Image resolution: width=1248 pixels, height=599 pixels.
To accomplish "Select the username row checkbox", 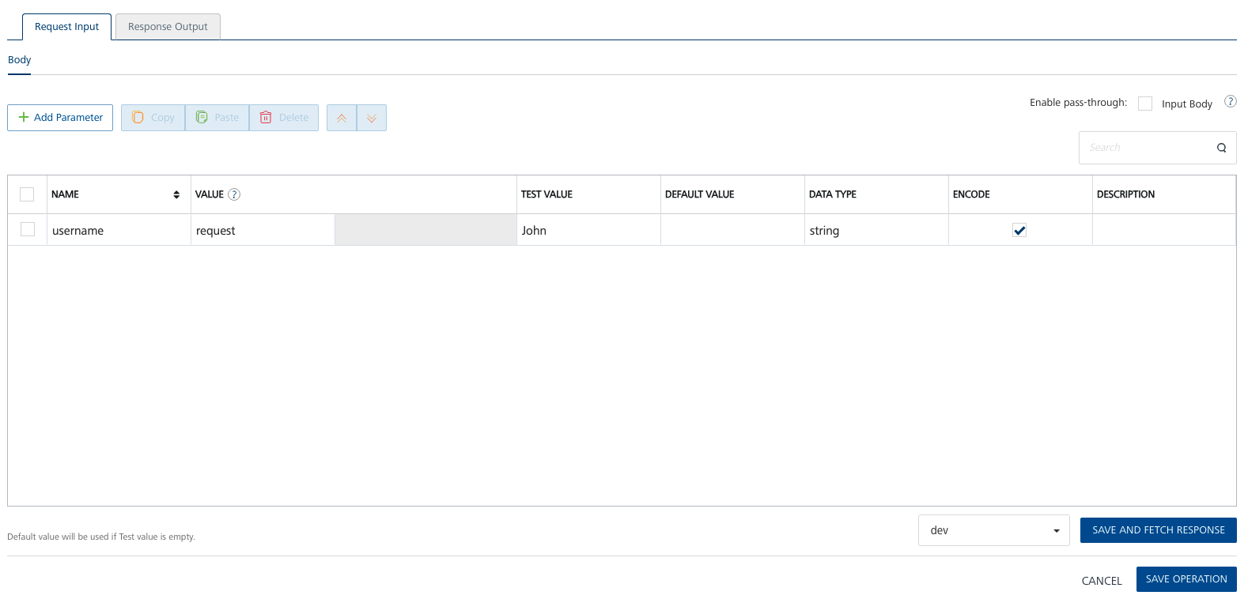I will (28, 229).
